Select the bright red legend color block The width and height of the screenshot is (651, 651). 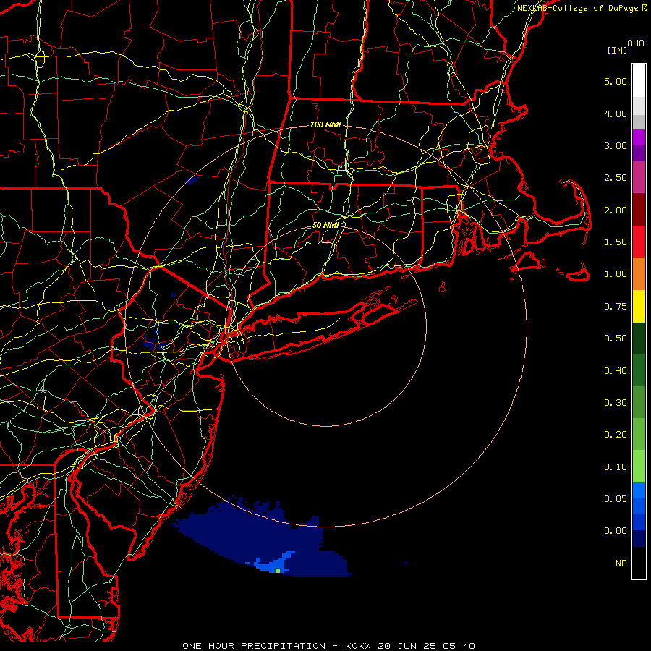coord(639,242)
